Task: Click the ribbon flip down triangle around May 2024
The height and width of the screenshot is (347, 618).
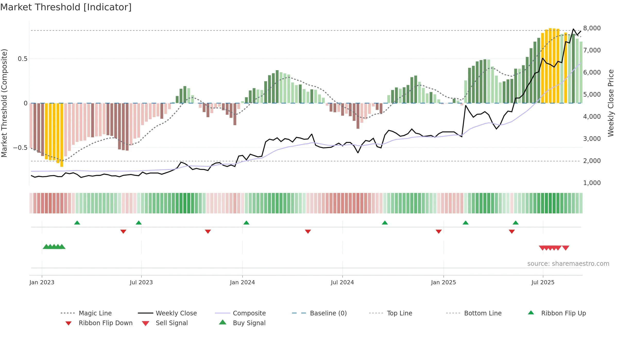Action: coord(308,232)
